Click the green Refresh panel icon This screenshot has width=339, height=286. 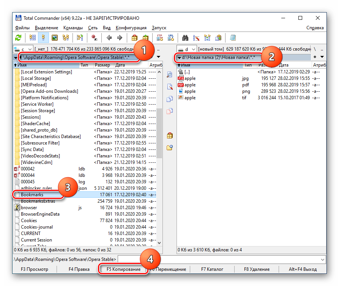[x=18, y=38]
